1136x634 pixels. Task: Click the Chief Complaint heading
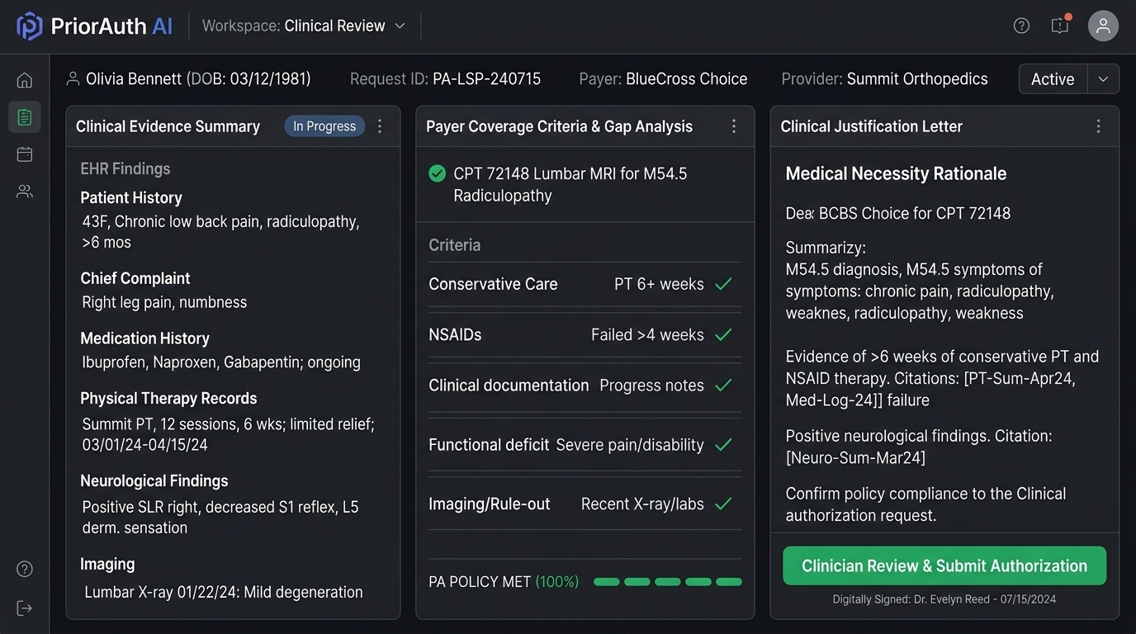135,278
